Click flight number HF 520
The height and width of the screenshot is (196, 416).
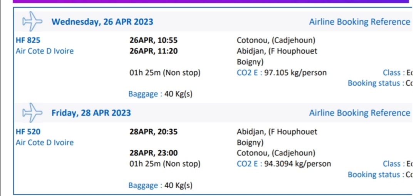point(28,132)
